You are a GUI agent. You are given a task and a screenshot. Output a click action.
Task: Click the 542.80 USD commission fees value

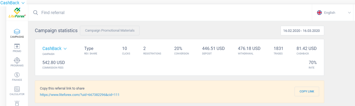click(54, 62)
